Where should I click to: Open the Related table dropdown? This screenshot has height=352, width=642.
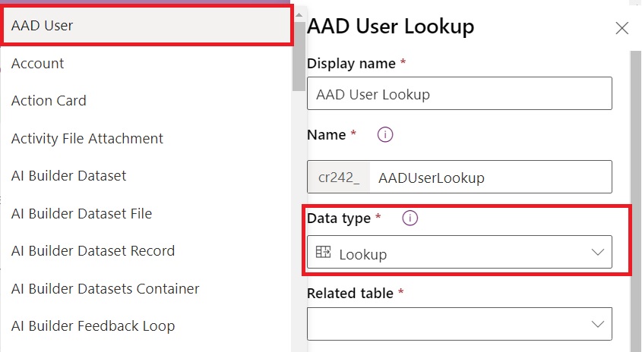click(459, 323)
